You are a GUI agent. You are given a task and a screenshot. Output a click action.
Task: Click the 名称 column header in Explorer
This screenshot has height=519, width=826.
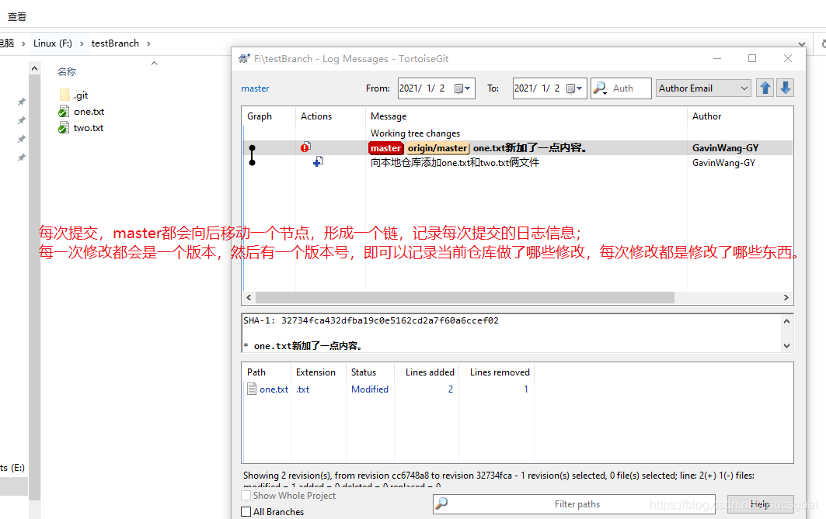tap(67, 71)
